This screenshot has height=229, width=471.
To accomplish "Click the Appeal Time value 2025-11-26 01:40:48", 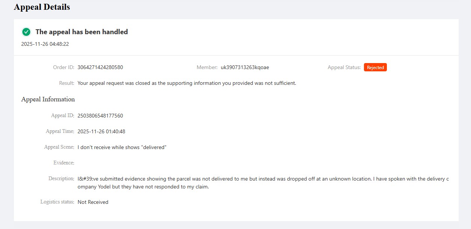I will [x=101, y=131].
